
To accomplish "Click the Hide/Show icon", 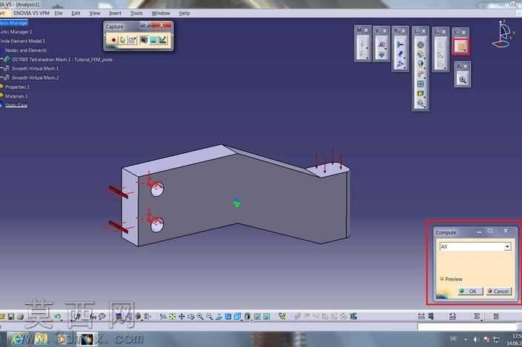I will tap(257, 317).
